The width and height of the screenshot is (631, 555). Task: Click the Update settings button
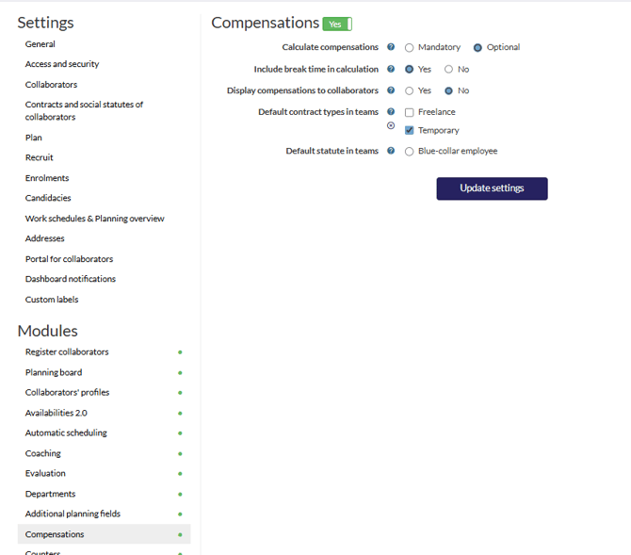(492, 188)
